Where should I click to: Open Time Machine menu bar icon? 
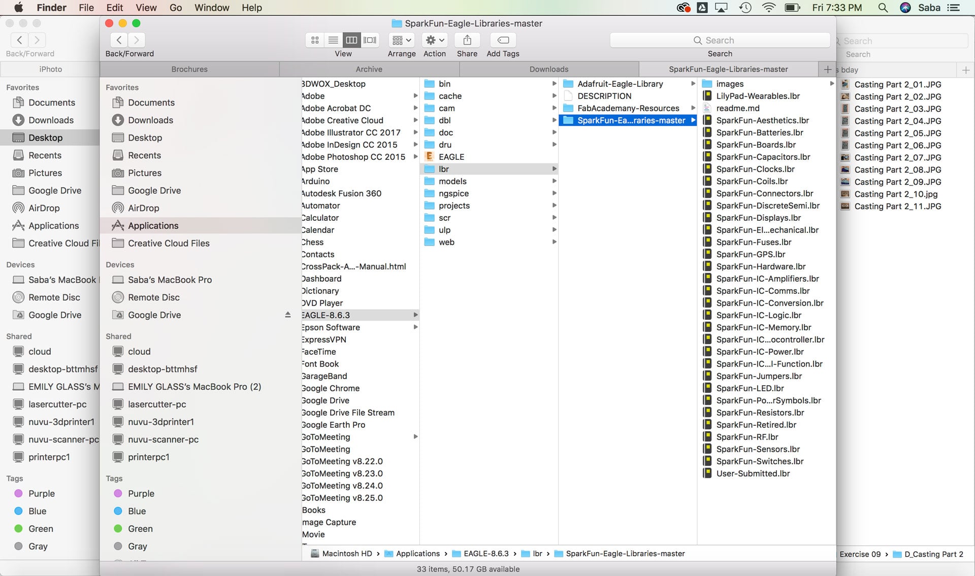click(x=745, y=8)
